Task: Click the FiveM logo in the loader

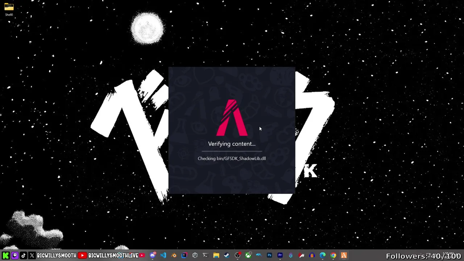Action: 232,117
